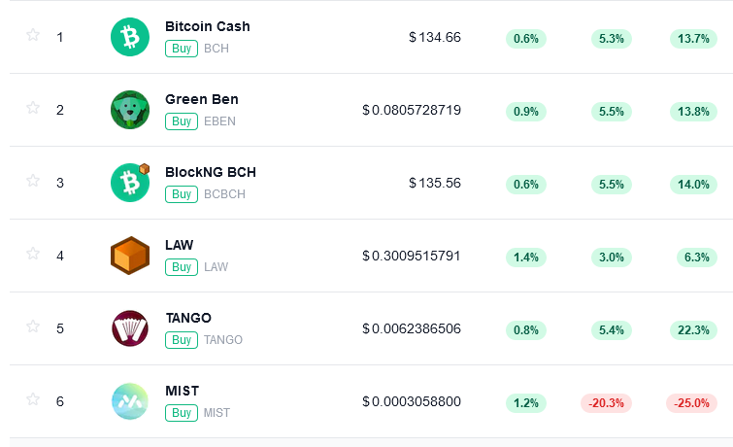The height and width of the screenshot is (447, 733).
Task: Select the TANGO accordion logo
Action: click(x=130, y=328)
